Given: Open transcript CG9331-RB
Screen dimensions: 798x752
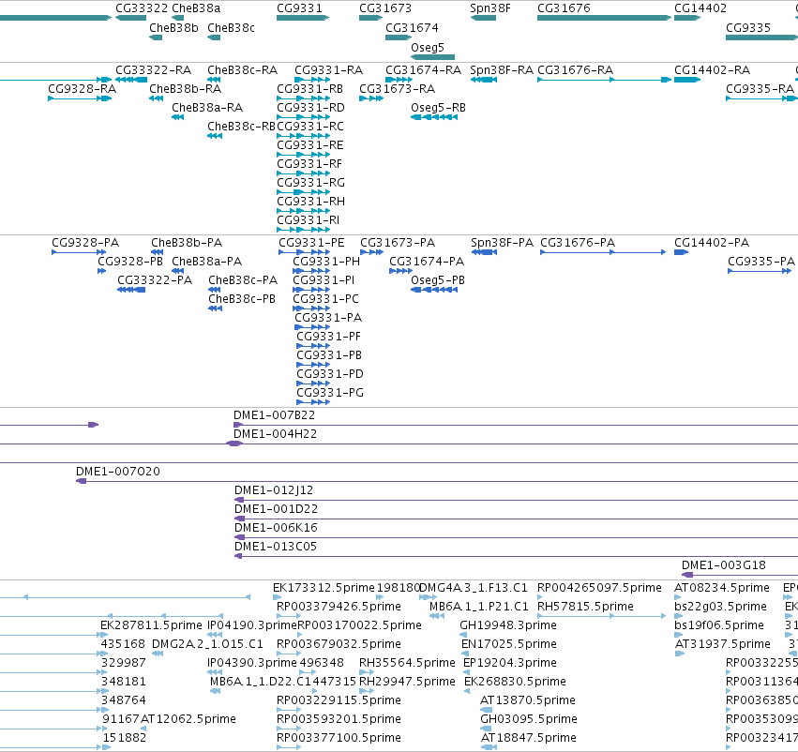Looking at the screenshot, I should point(310,89).
